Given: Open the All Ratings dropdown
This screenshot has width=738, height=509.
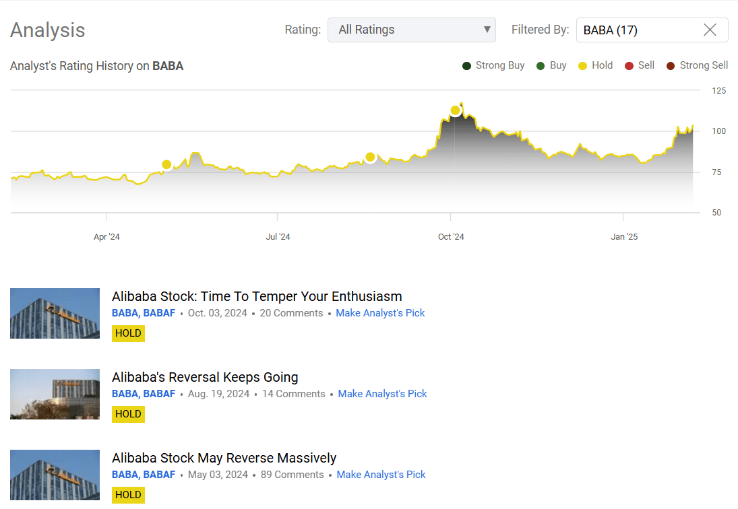Looking at the screenshot, I should click(411, 30).
